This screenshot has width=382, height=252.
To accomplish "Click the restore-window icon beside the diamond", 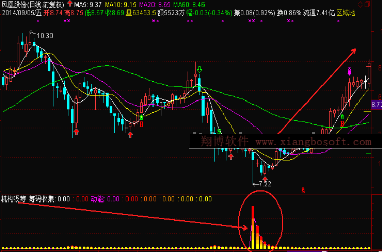I will pyautogui.click(x=368, y=4).
